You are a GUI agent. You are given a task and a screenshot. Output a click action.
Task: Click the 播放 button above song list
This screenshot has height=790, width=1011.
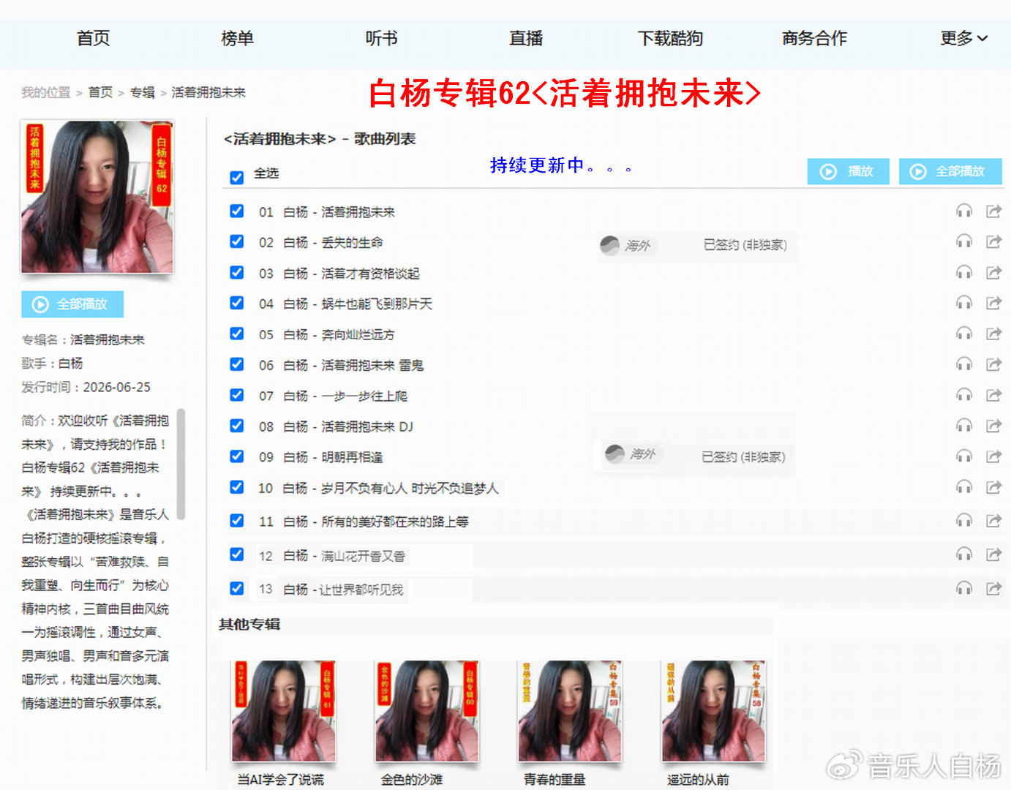849,171
